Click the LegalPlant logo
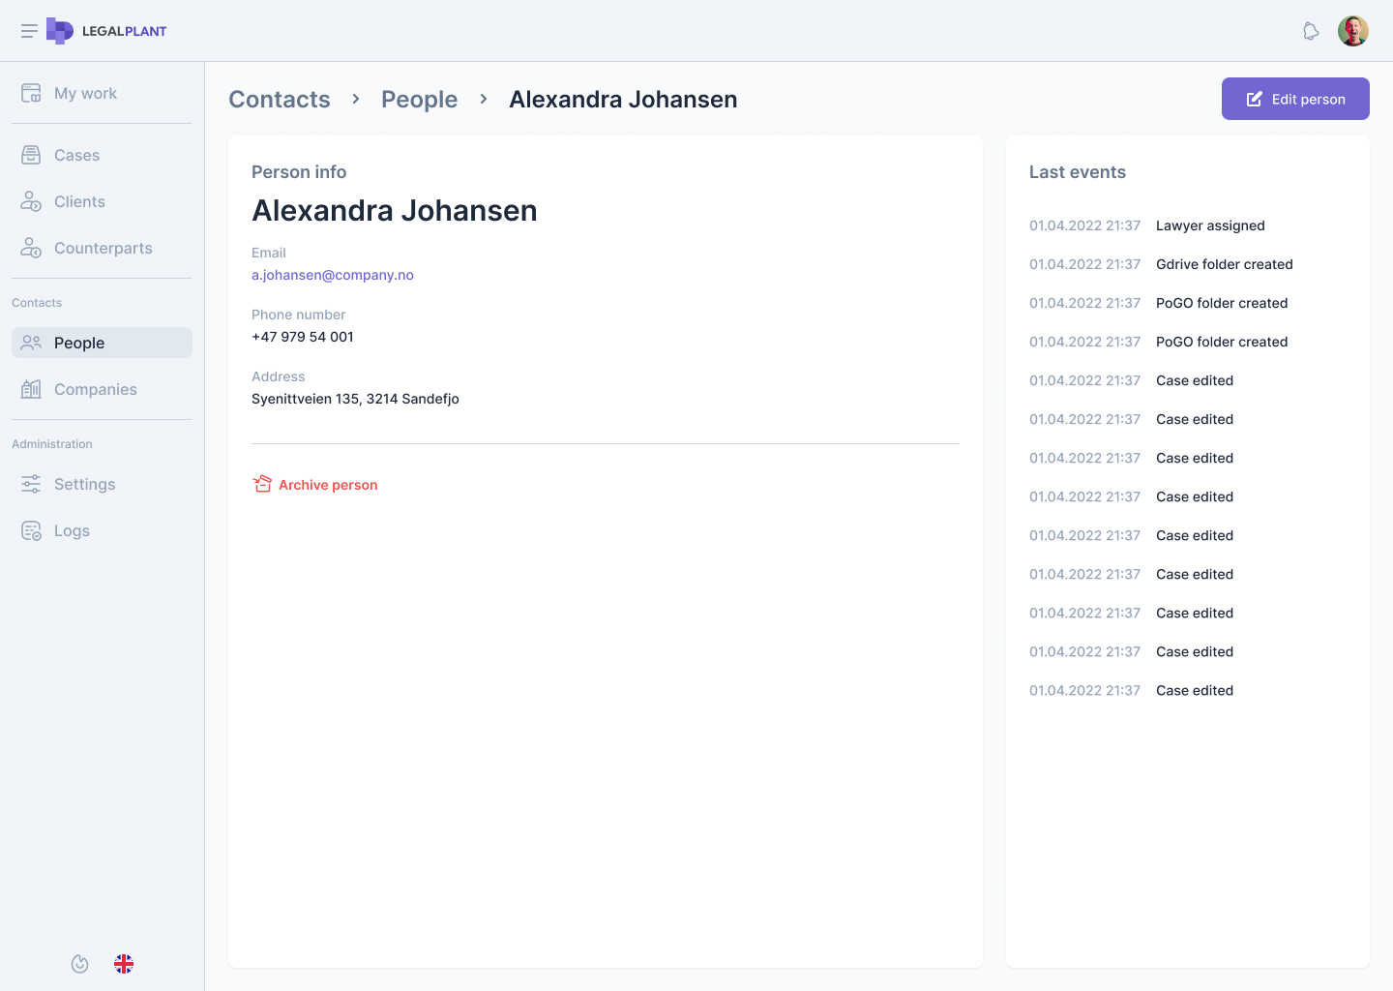This screenshot has width=1393, height=991. [106, 31]
